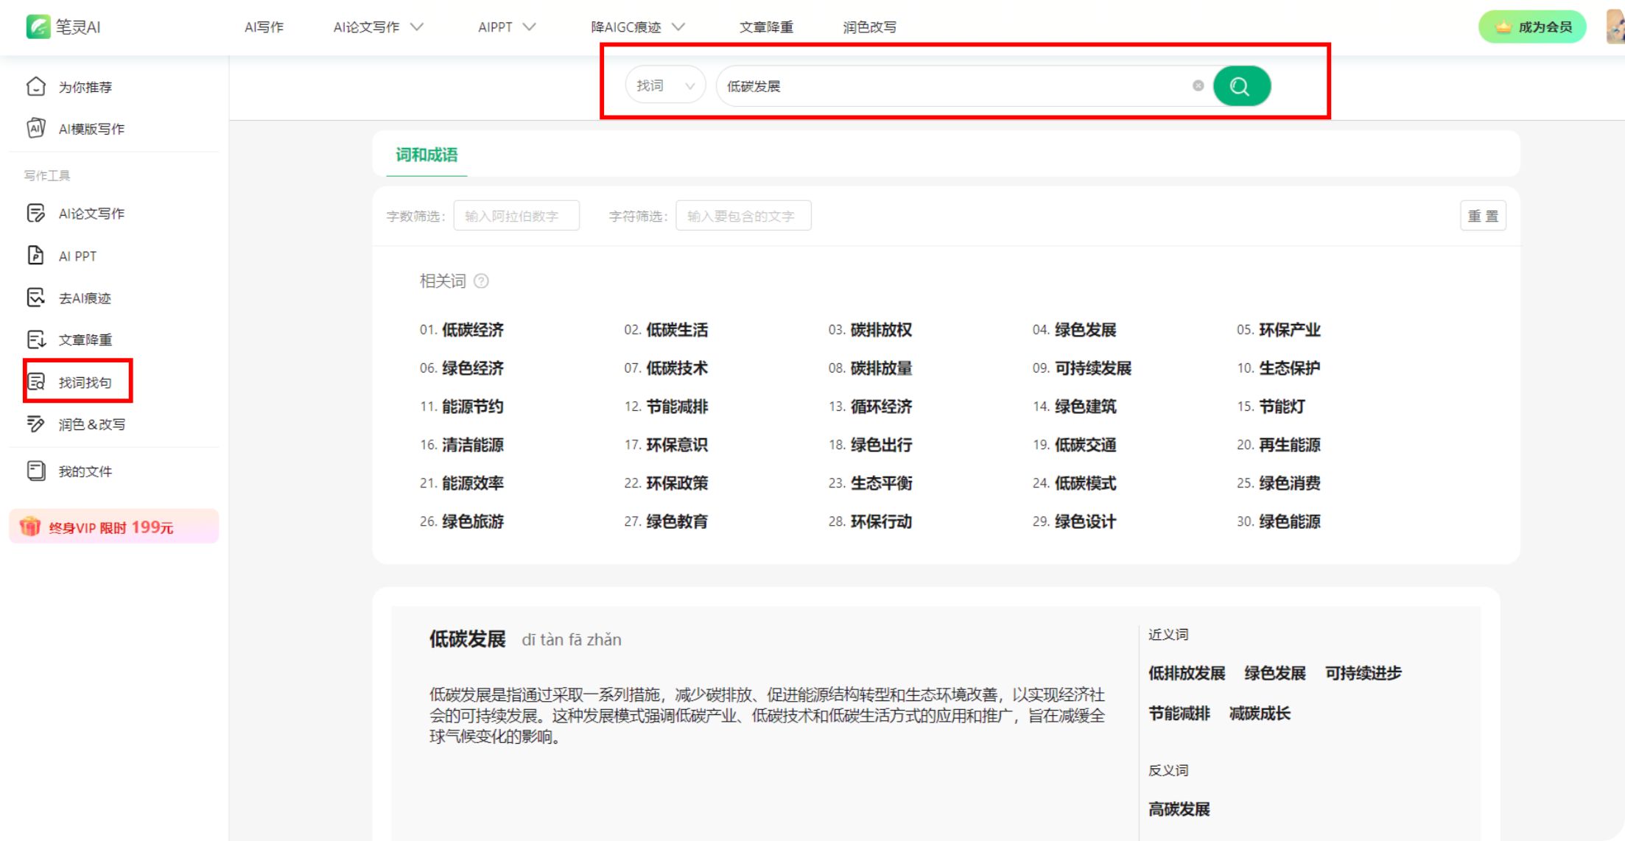Open 我的文件 in sidebar

(x=85, y=471)
